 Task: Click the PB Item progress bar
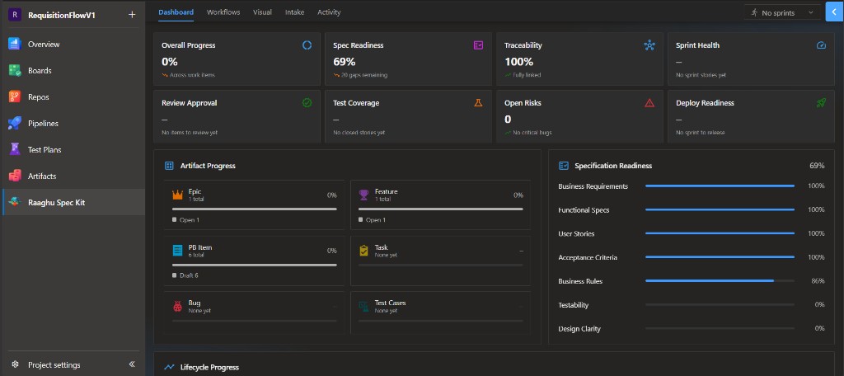coord(255,265)
